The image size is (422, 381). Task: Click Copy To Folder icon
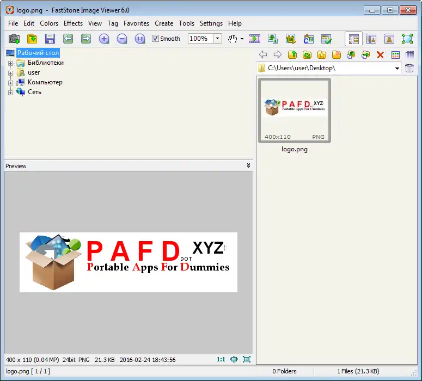pyautogui.click(x=351, y=54)
